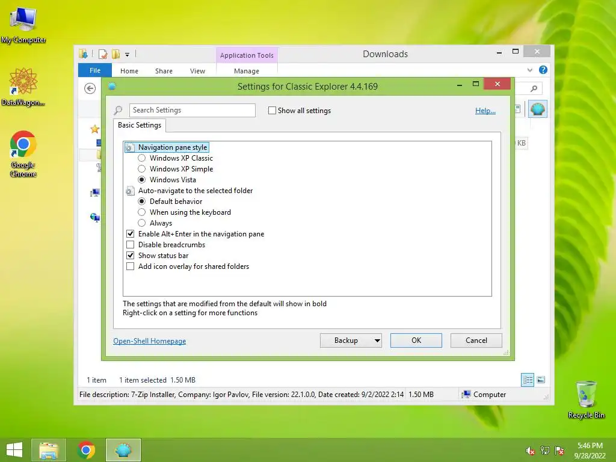Choose Default behavior for auto-navigate

click(x=142, y=201)
